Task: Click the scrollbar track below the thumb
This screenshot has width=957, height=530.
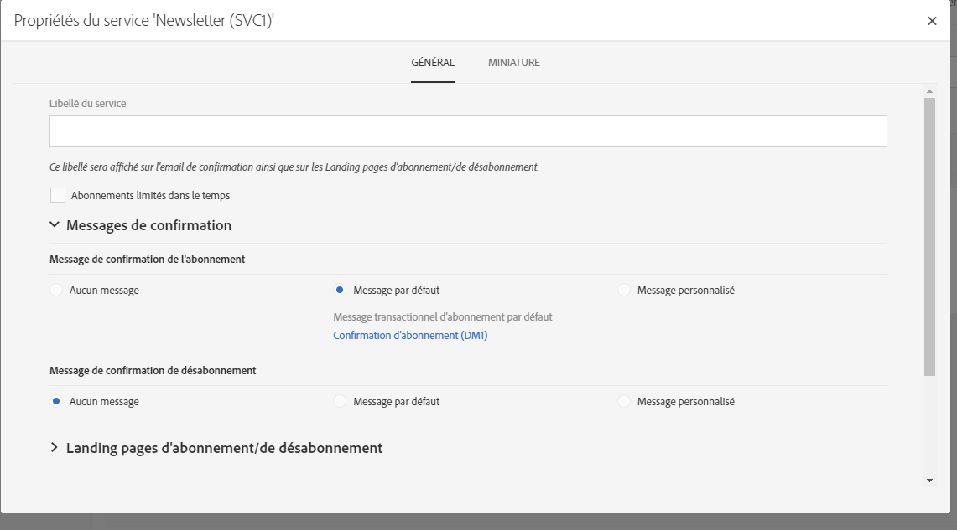Action: (x=929, y=427)
